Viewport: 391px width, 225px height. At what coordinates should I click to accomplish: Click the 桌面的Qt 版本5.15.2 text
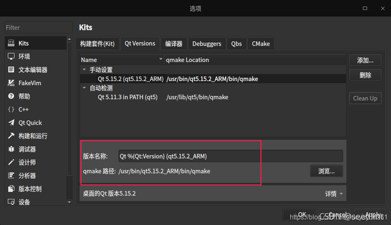pos(109,194)
